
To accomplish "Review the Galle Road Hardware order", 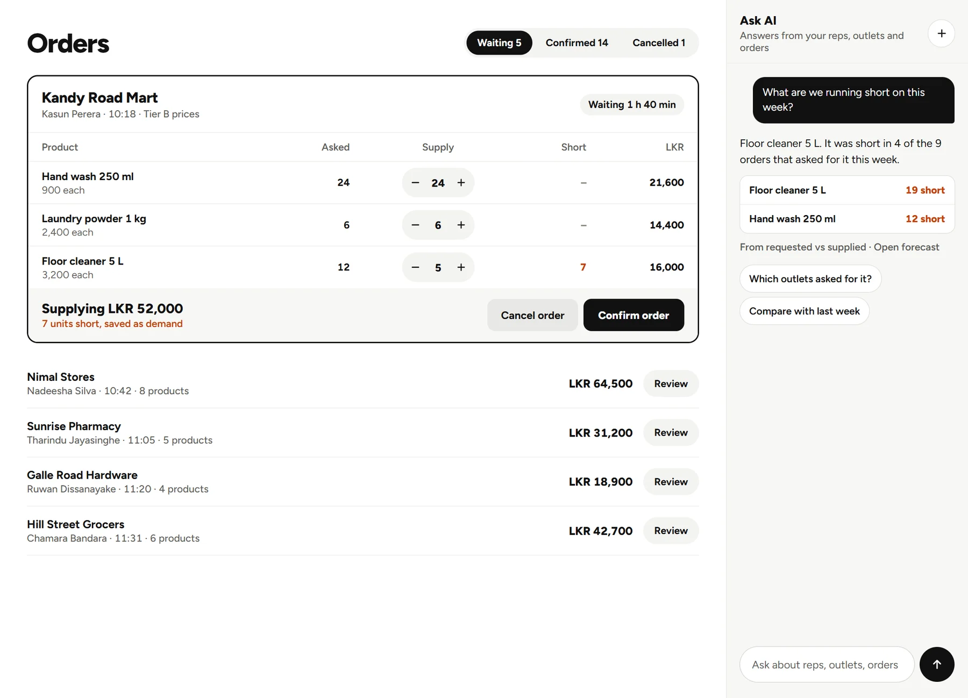I will click(671, 482).
